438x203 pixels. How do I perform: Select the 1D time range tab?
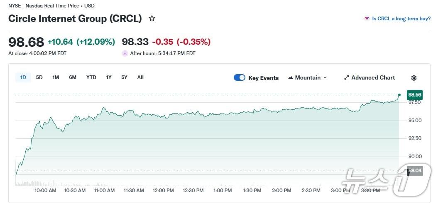click(x=23, y=77)
